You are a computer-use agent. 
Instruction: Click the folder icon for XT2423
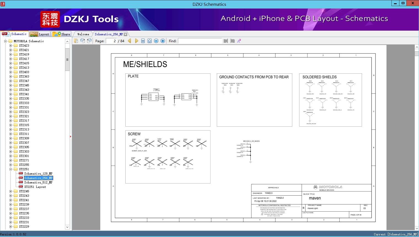(16, 46)
